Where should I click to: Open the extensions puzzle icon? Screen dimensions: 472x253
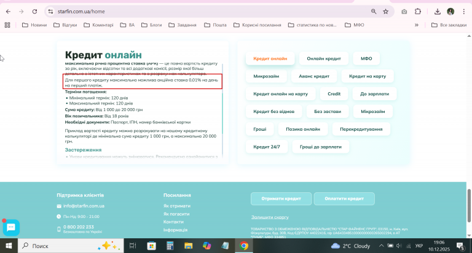418,12
